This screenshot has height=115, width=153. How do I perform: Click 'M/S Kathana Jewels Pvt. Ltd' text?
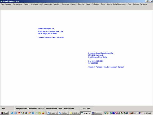pos(50,32)
